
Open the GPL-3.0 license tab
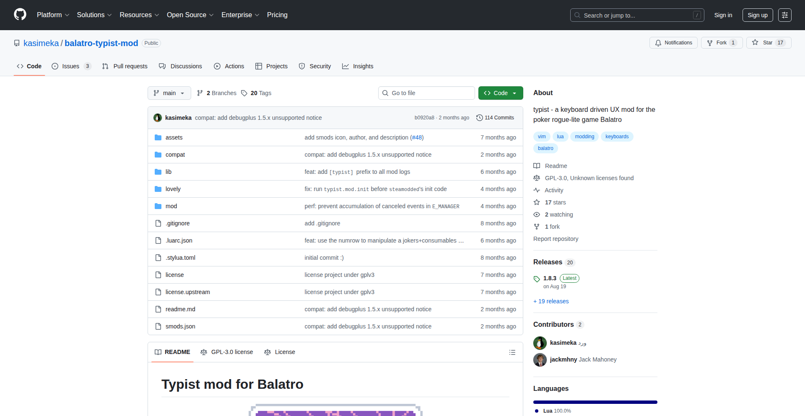[227, 352]
